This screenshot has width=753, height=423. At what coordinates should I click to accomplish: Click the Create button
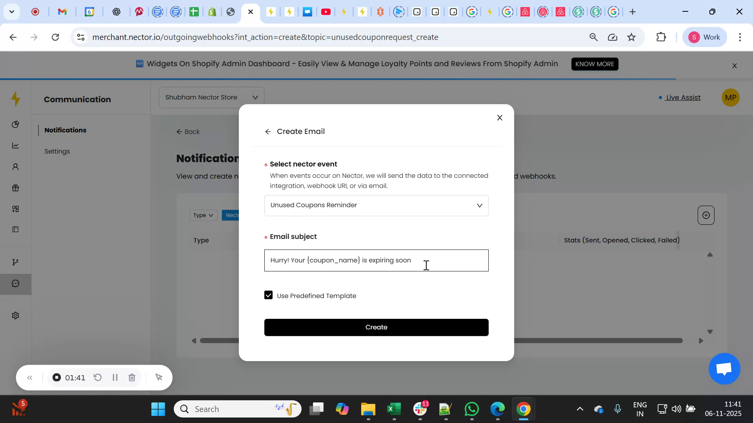pos(376,327)
